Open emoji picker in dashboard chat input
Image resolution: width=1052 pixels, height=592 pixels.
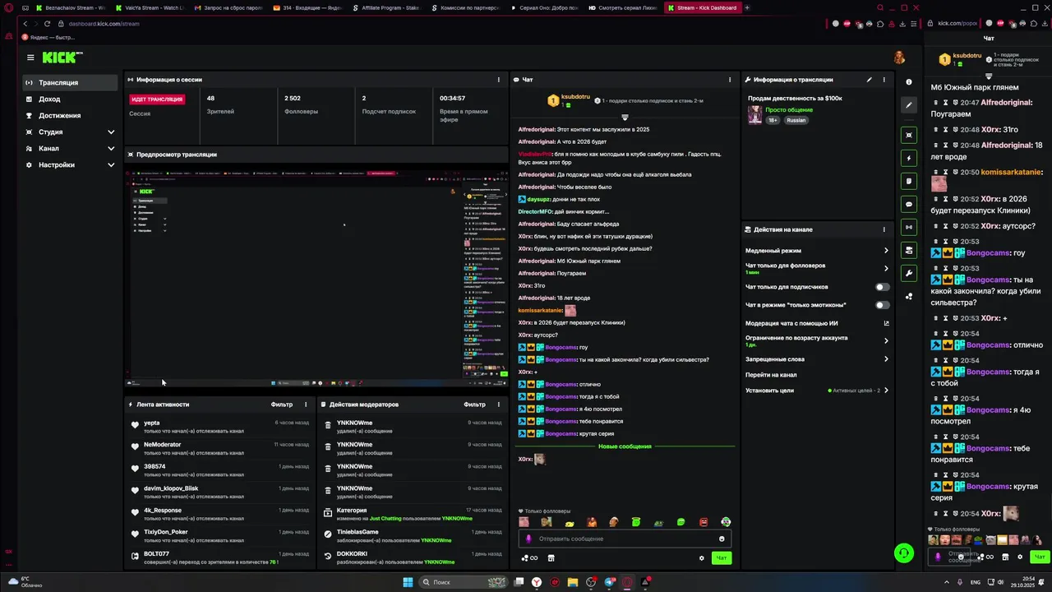[722, 539]
